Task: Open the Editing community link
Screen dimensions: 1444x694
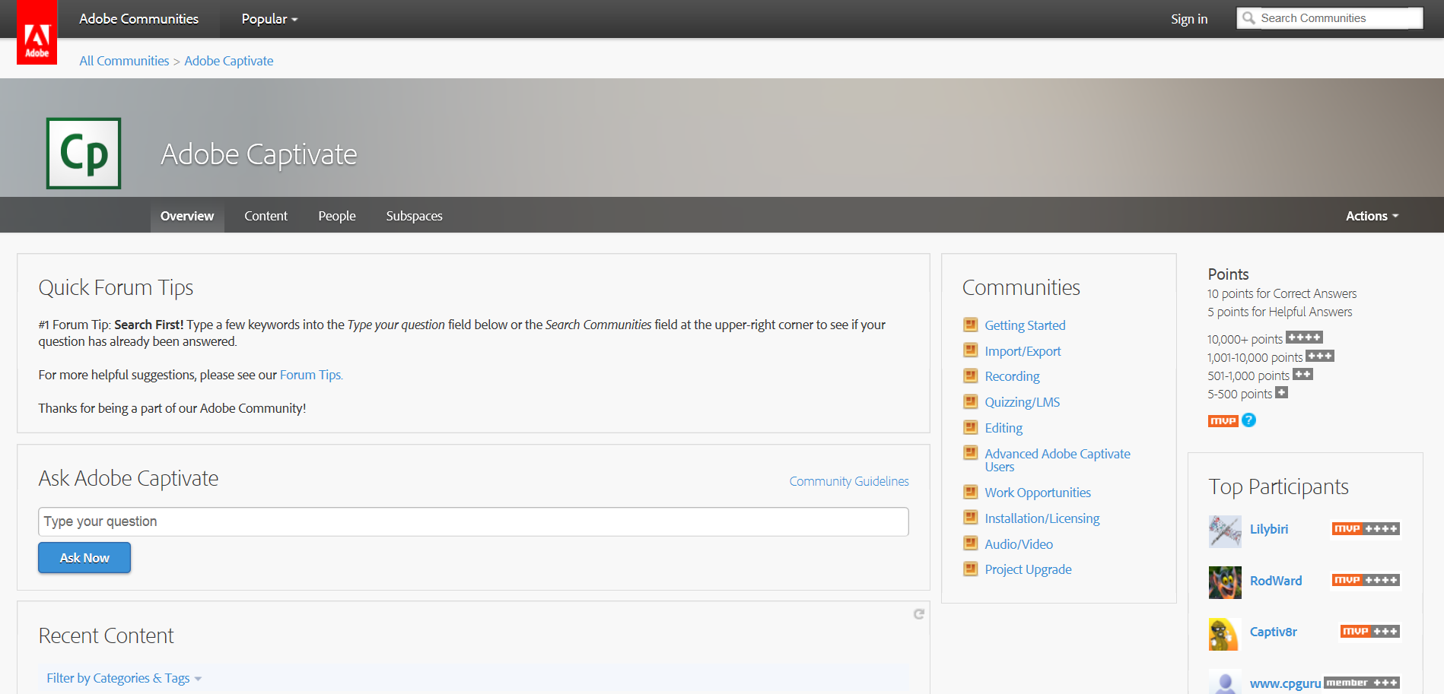Action: tap(1003, 428)
